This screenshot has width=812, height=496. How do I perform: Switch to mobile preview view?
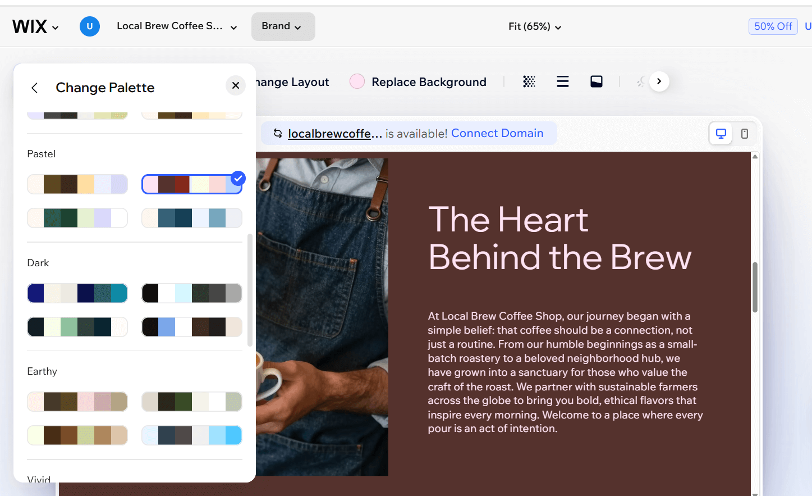(744, 134)
